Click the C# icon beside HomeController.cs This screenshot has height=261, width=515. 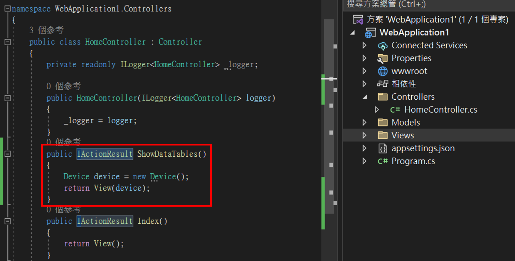[395, 110]
